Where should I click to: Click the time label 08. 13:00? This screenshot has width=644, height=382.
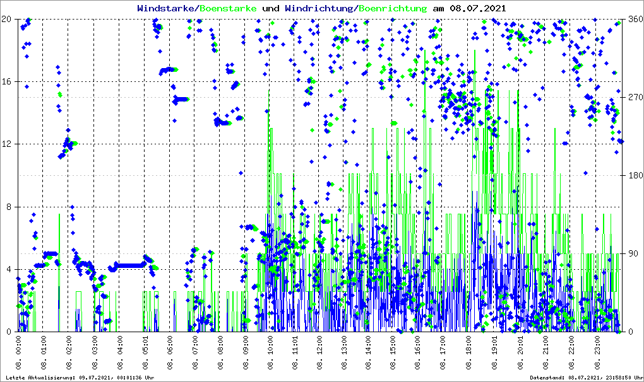tap(343, 353)
